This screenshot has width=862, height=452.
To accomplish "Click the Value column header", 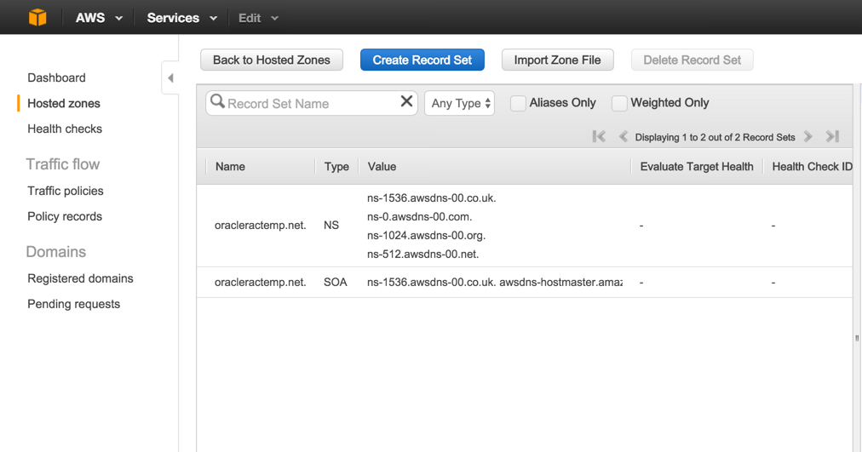I will pos(382,166).
